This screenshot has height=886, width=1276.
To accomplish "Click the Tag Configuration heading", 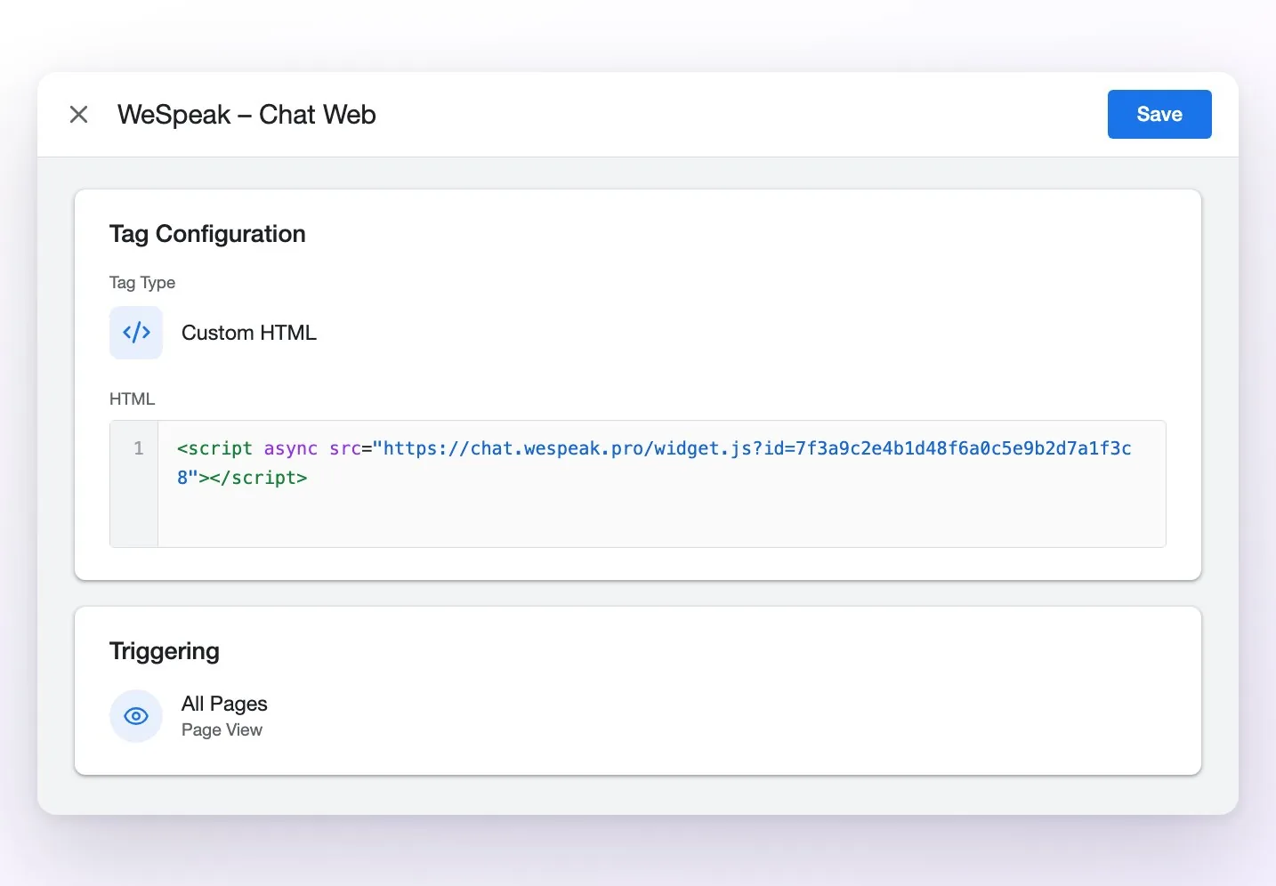I will 207,234.
